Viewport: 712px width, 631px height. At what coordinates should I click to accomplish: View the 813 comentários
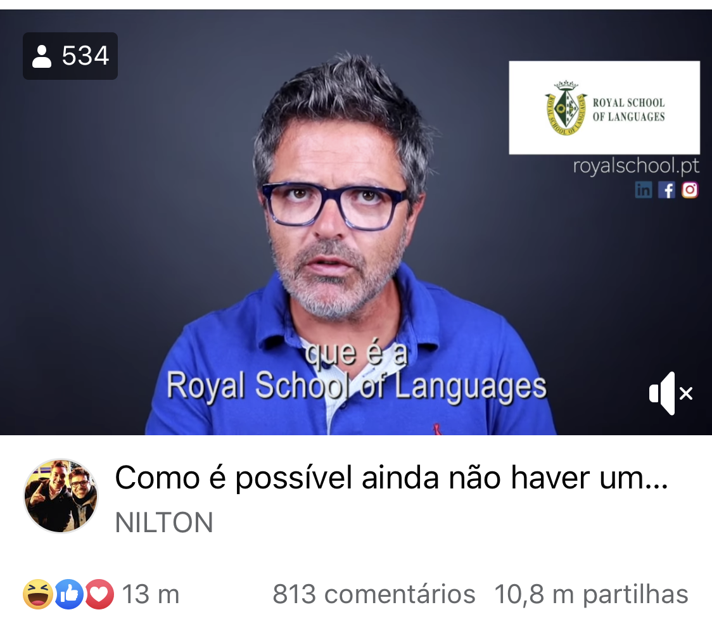[x=374, y=594]
